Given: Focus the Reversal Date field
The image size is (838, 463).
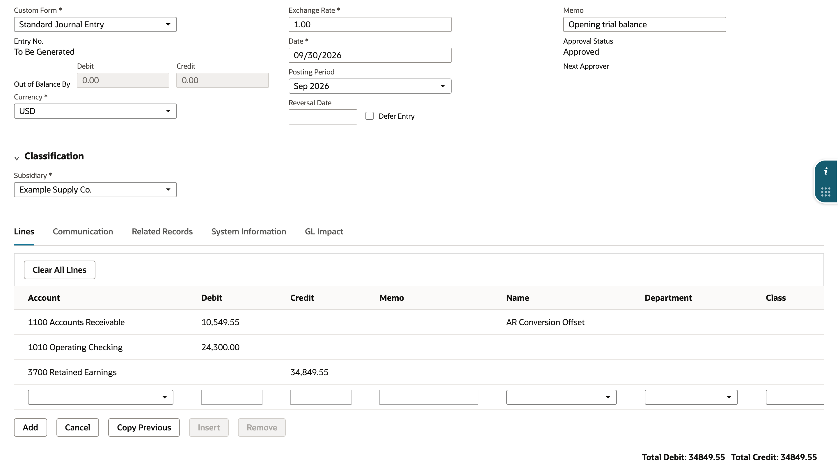Looking at the screenshot, I should [x=323, y=117].
